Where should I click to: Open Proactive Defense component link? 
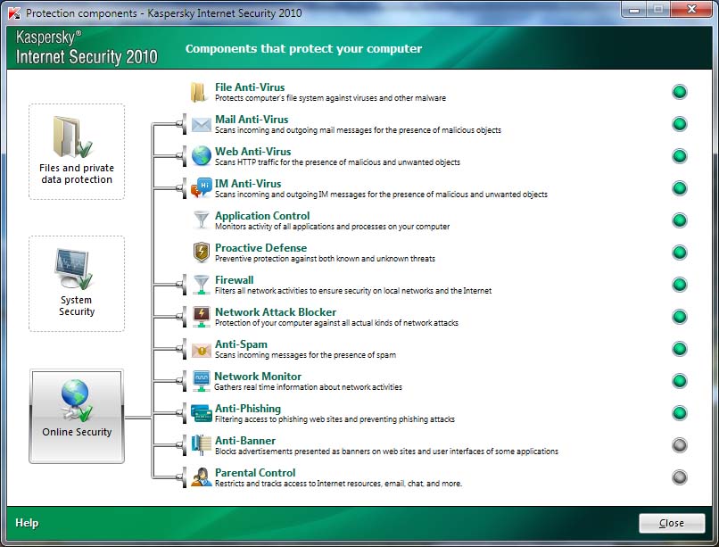pyautogui.click(x=260, y=247)
